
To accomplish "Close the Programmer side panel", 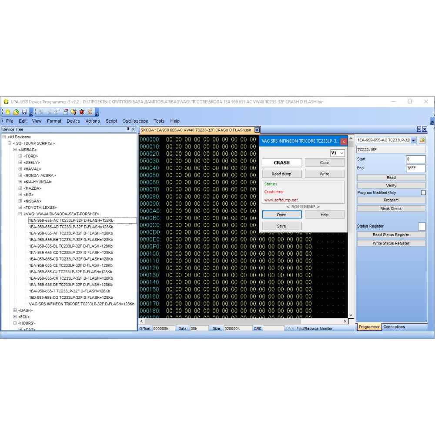I will tap(425, 129).
